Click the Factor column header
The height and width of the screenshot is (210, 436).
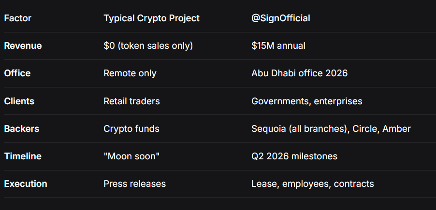(17, 18)
